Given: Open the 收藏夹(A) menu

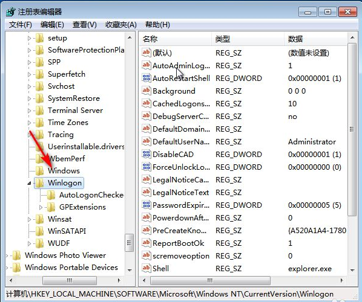Looking at the screenshot, I should (x=121, y=24).
